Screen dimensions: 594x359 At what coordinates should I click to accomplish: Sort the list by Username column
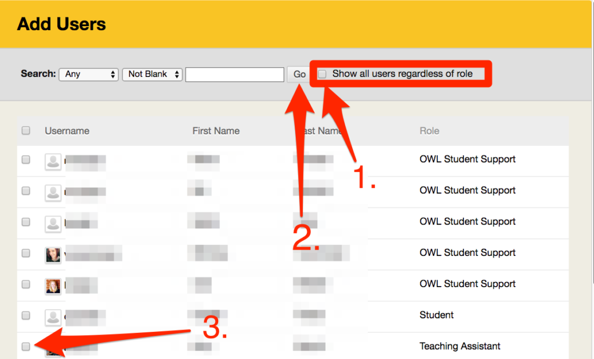pyautogui.click(x=67, y=131)
